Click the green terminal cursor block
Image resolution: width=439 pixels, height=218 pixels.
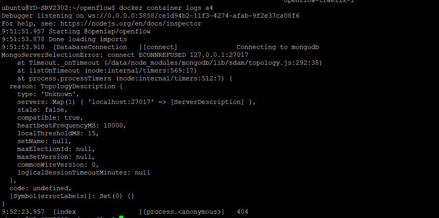[121, 217]
